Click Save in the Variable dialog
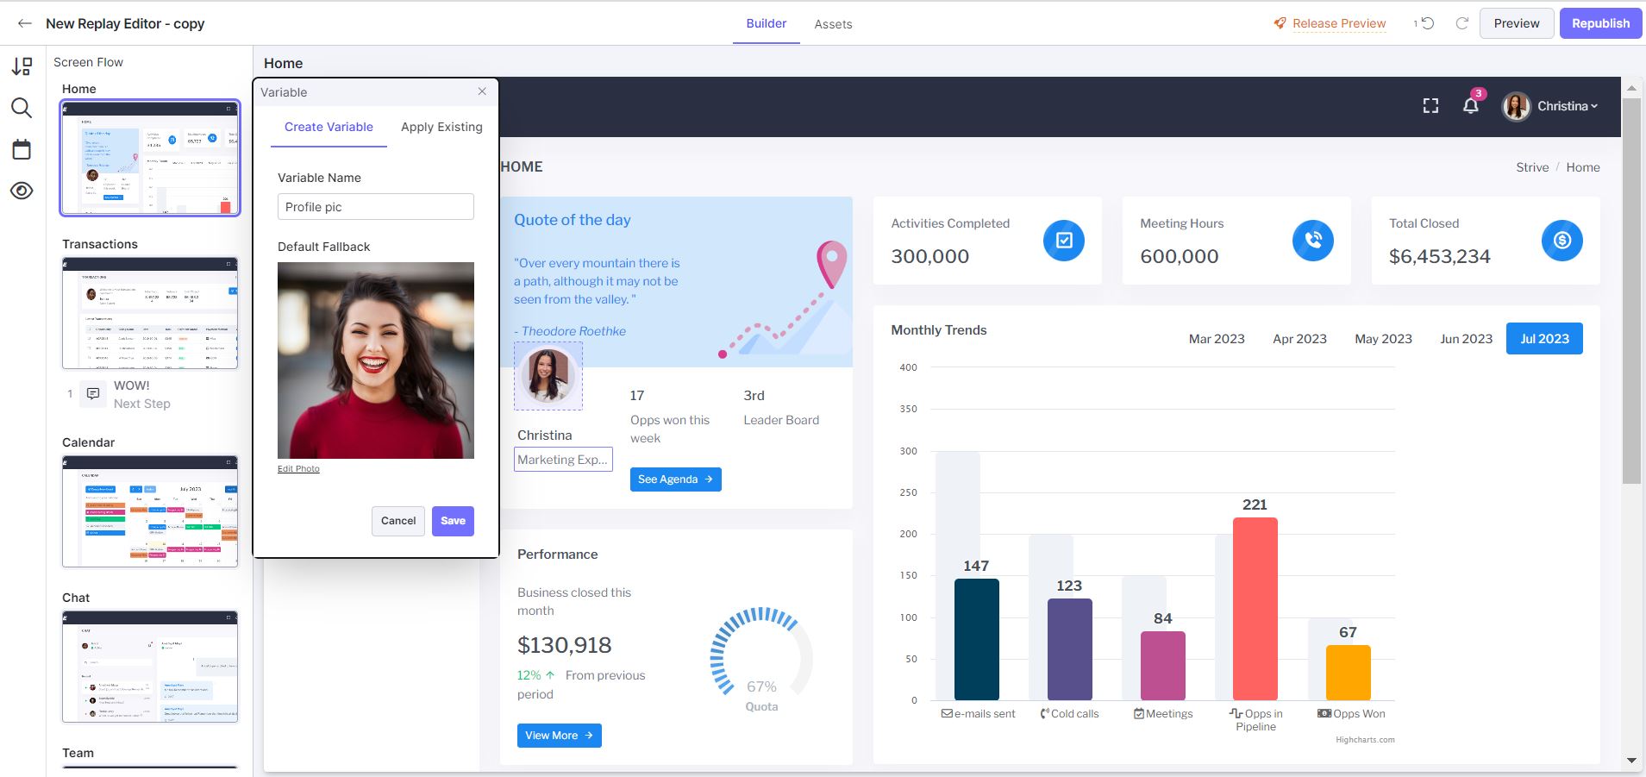The image size is (1646, 777). click(x=453, y=521)
